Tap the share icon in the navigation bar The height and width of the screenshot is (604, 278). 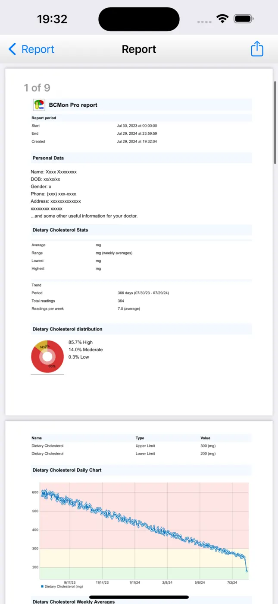pos(257,48)
